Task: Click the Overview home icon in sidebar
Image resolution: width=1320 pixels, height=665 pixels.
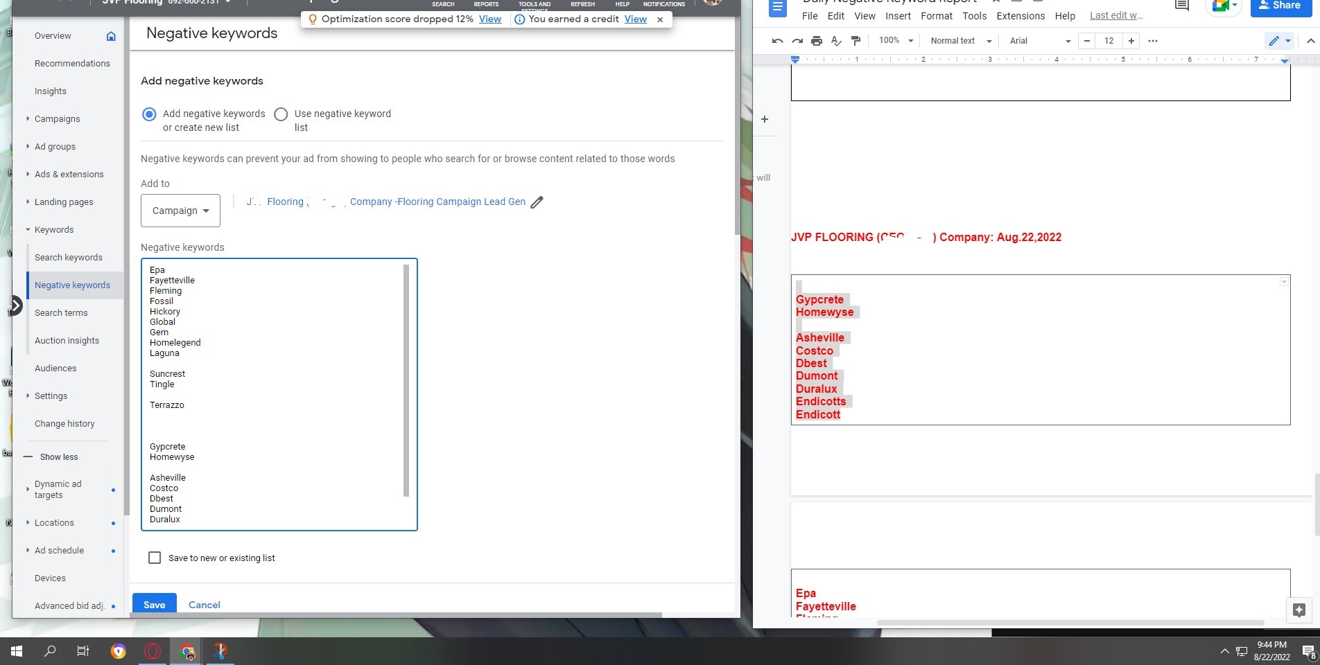Action: (111, 36)
